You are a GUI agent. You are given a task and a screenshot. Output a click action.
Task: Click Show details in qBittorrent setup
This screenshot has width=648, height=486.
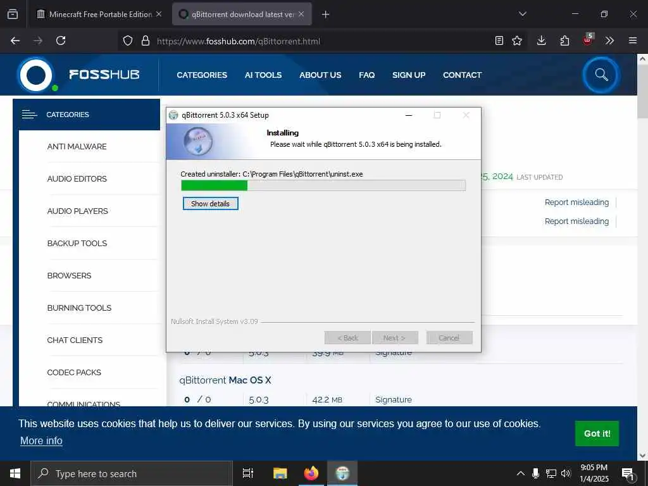pos(210,204)
